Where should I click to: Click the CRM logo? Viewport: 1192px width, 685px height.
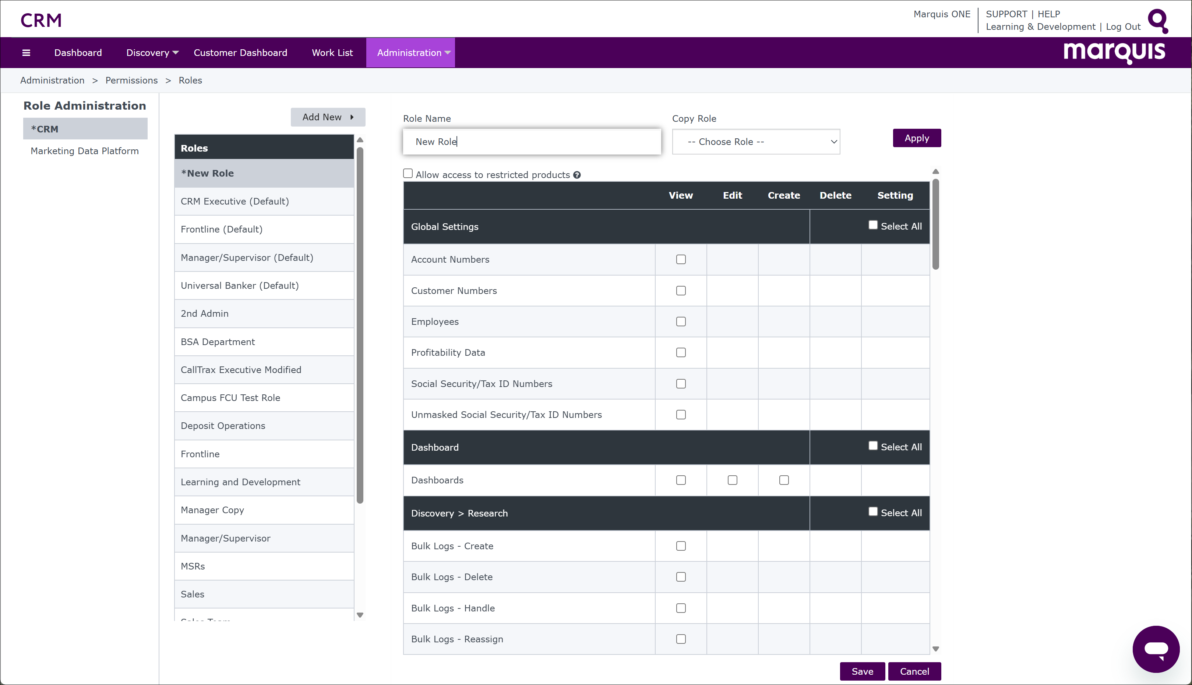(41, 20)
